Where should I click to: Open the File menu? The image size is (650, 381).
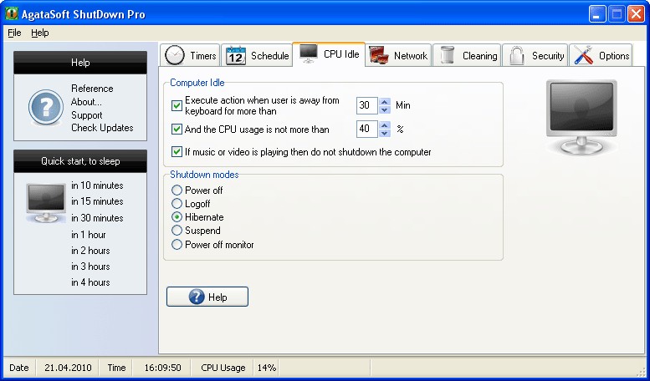coord(14,33)
